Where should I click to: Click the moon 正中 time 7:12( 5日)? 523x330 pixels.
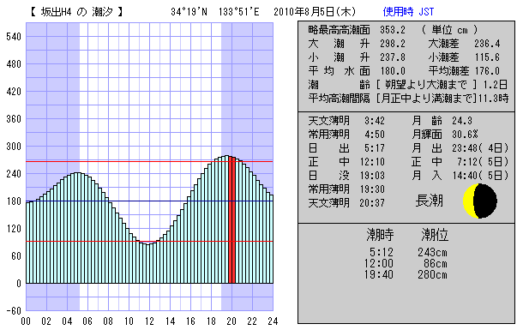[x=483, y=162]
